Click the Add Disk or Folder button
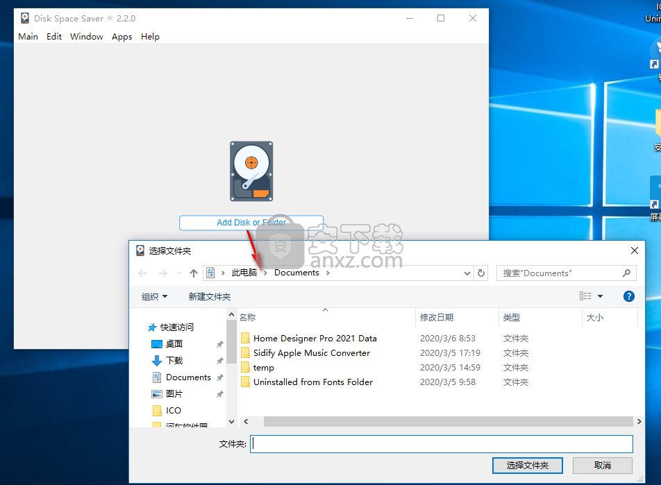 pyautogui.click(x=251, y=223)
